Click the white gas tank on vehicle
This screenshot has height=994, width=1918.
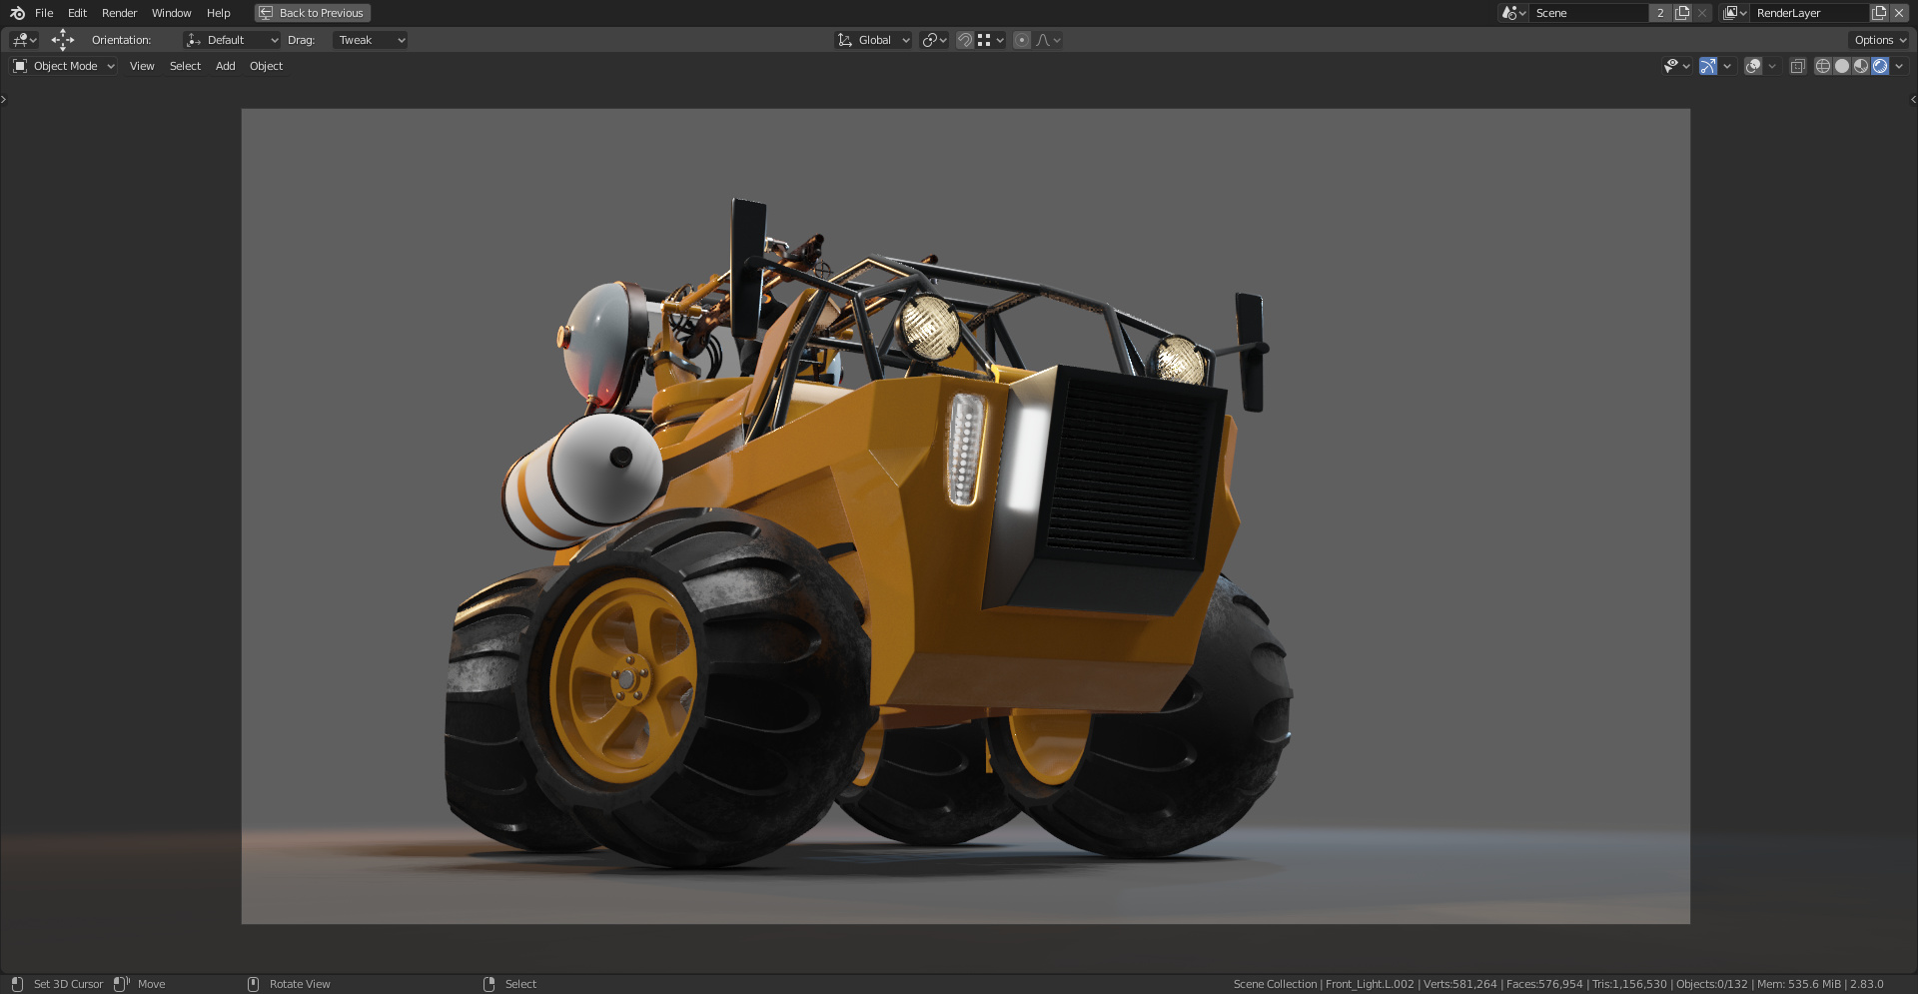[582, 482]
